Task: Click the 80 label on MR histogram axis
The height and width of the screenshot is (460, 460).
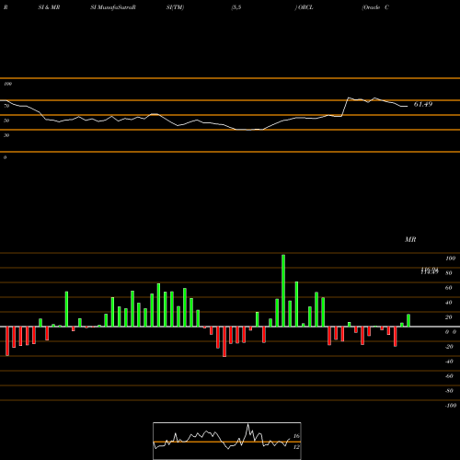Action: pos(449,273)
